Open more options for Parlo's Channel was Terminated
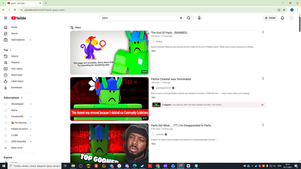The image size is (301, 169). point(263,79)
